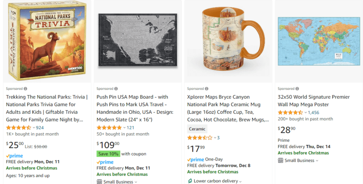Click the Sponsored info icon on Bryce Canyon mug

(207, 89)
